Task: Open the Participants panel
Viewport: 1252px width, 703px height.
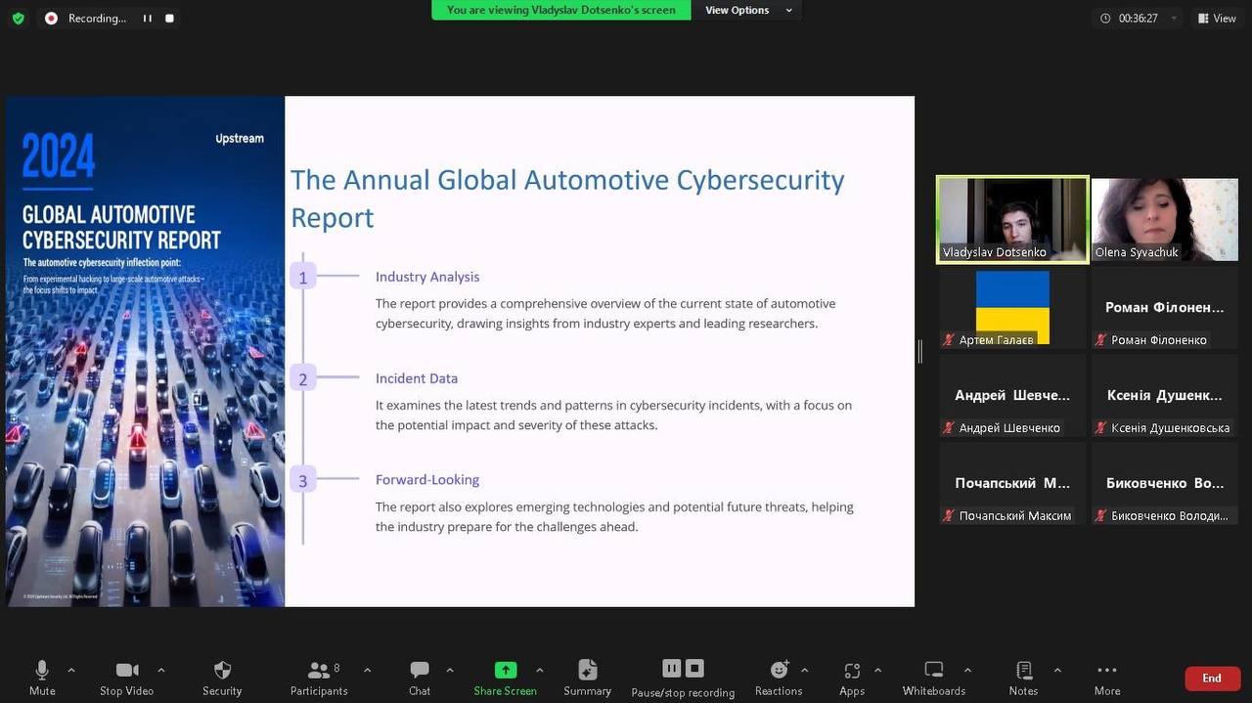Action: (319, 671)
